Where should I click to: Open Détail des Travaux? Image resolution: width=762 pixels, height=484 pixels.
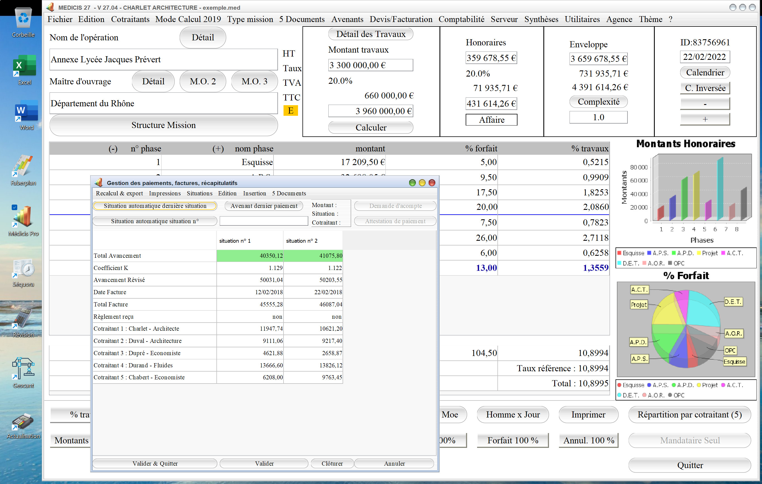click(x=371, y=34)
